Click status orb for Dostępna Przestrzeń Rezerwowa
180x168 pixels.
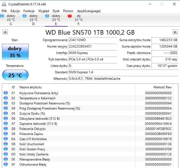[x=6, y=103]
